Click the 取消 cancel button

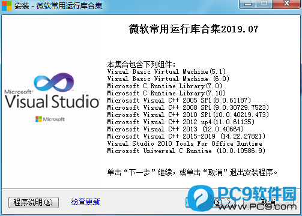pyautogui.click(x=268, y=202)
